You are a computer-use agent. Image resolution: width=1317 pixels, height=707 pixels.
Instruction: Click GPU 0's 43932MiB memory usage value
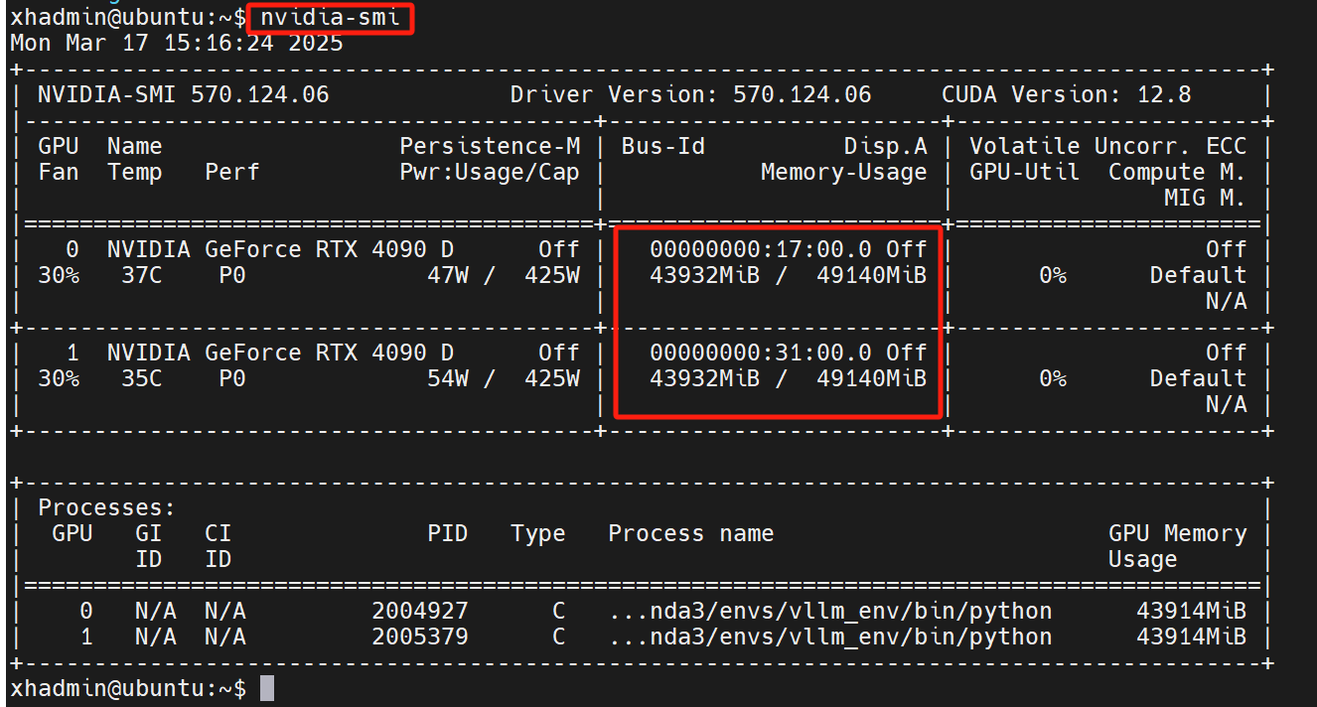click(704, 275)
